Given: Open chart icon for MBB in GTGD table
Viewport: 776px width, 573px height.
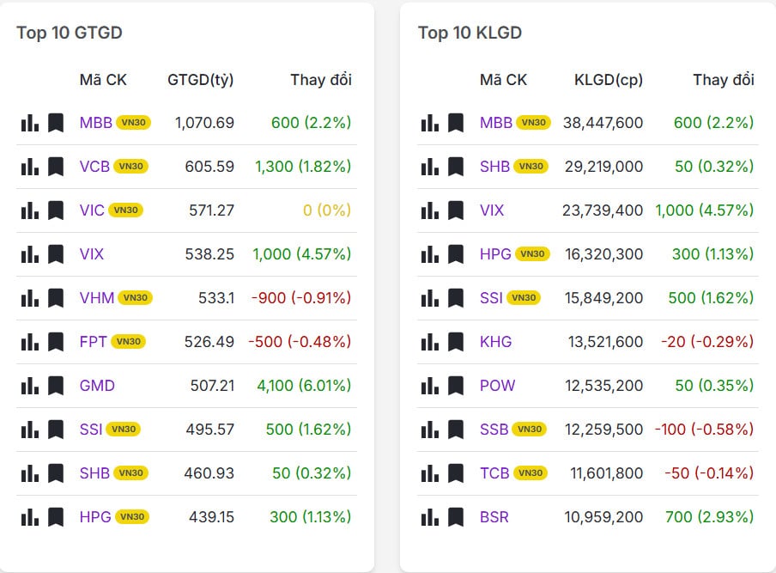Looking at the screenshot, I should point(30,123).
